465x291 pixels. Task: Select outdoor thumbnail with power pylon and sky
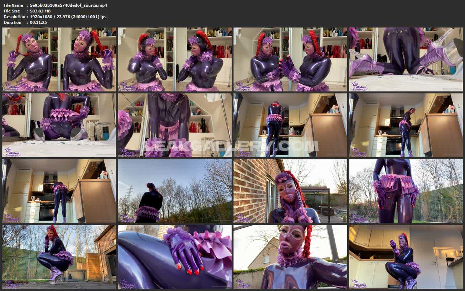tap(175, 191)
